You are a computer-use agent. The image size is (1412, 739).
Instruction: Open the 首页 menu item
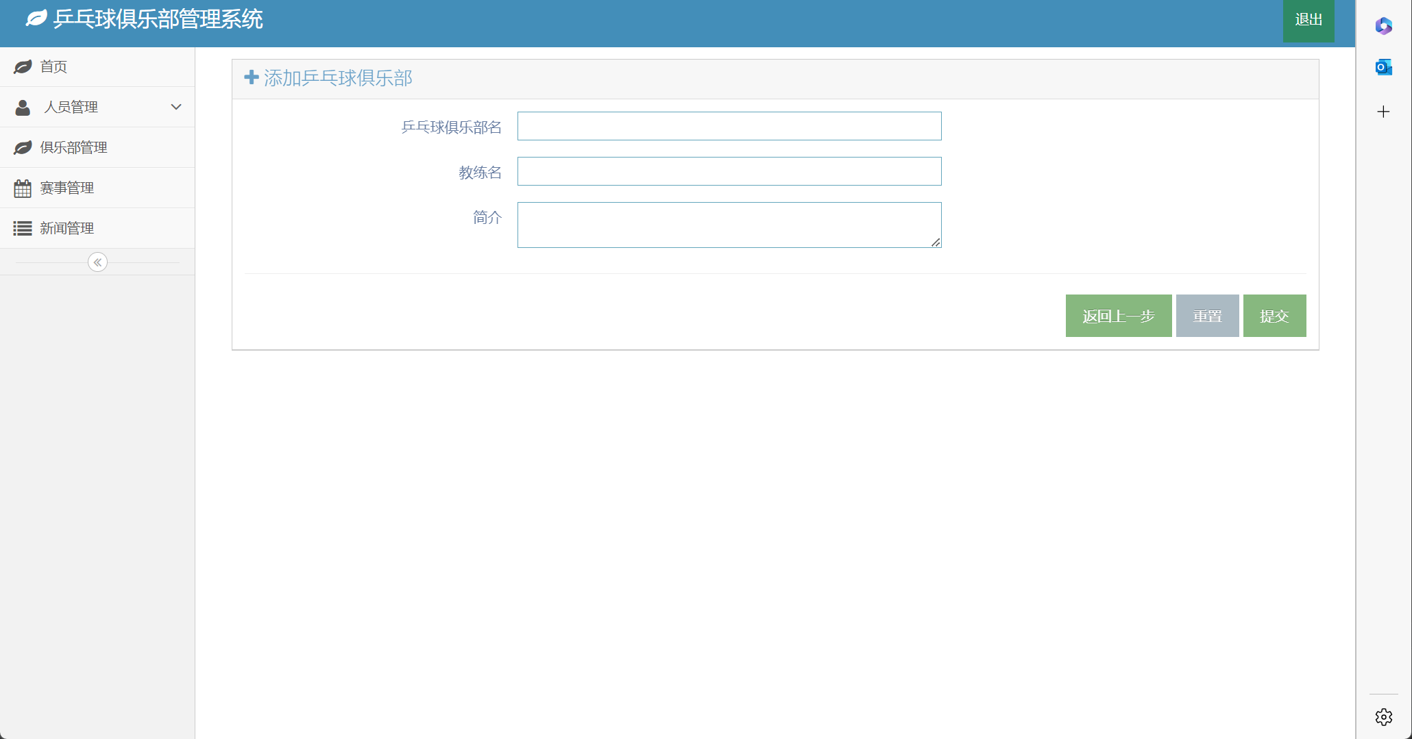pyautogui.click(x=53, y=66)
